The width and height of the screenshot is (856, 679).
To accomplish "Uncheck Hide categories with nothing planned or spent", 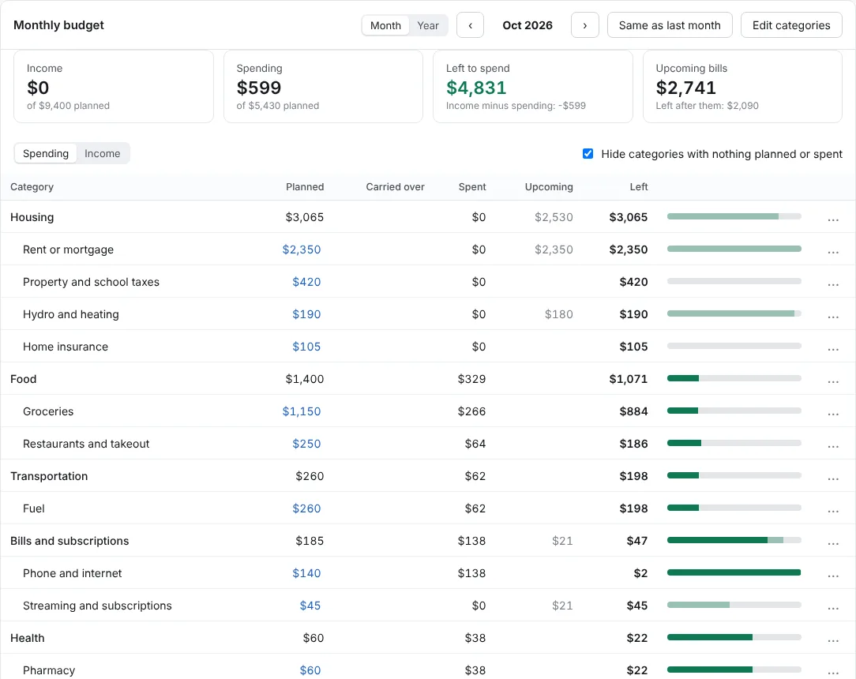I will 588,154.
